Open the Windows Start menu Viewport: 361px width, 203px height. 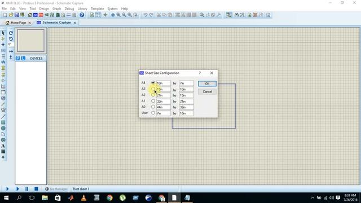tap(6, 198)
